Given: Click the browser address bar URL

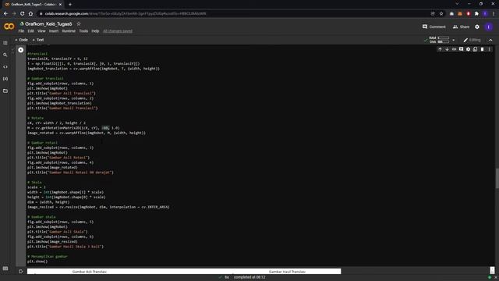Looking at the screenshot, I should pos(126,14).
